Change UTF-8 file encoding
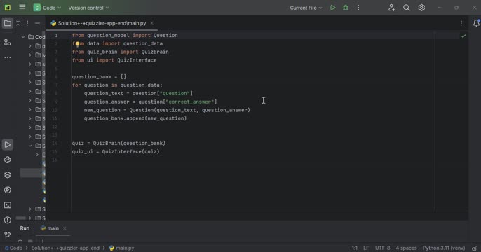 tap(383, 248)
